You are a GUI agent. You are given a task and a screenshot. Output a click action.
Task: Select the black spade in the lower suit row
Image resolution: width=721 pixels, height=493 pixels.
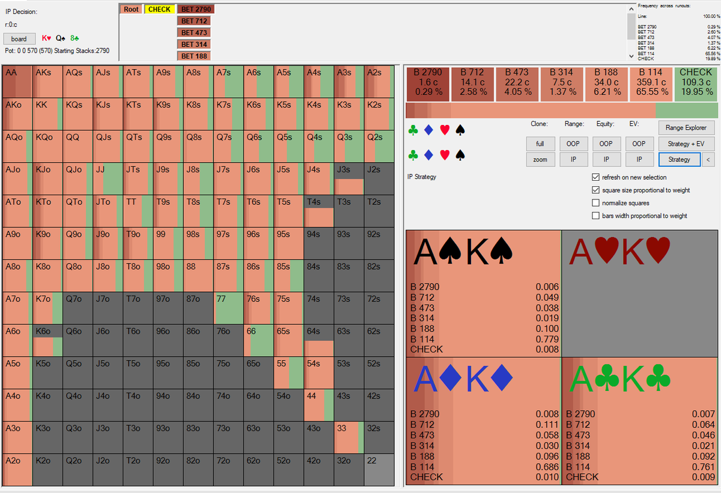pyautogui.click(x=460, y=155)
